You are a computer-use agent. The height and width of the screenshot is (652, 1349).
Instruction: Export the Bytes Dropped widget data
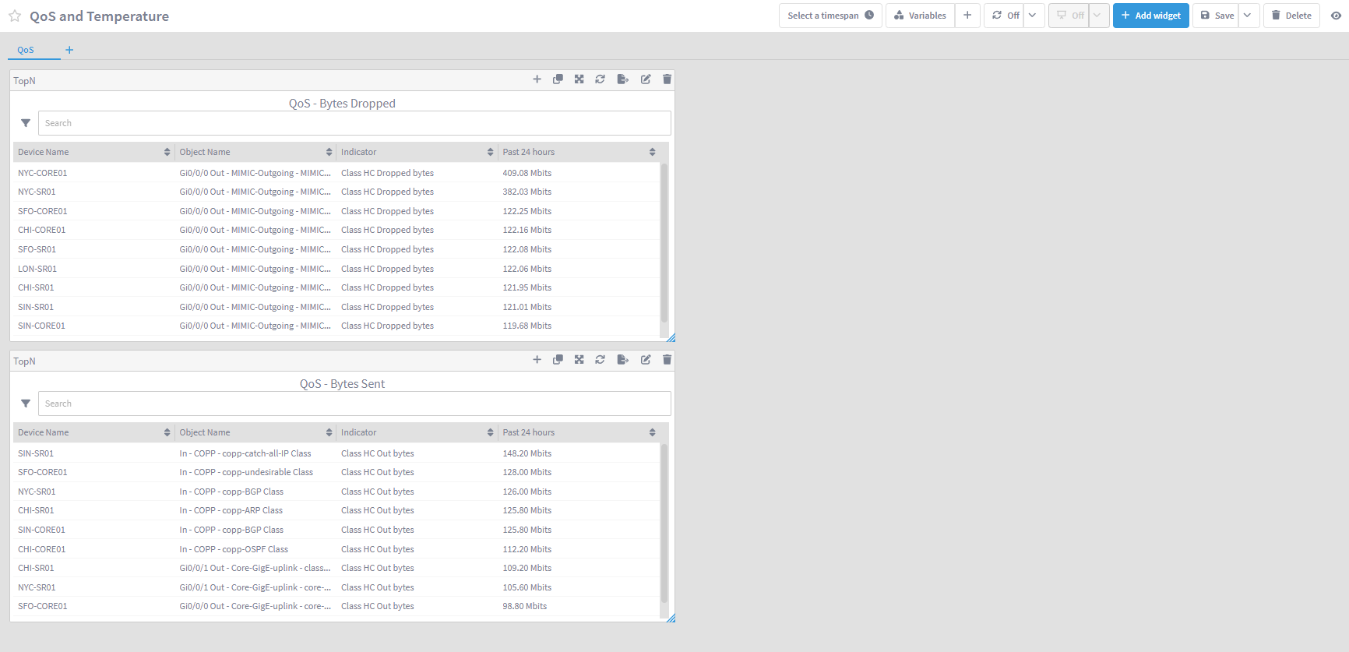pos(622,79)
